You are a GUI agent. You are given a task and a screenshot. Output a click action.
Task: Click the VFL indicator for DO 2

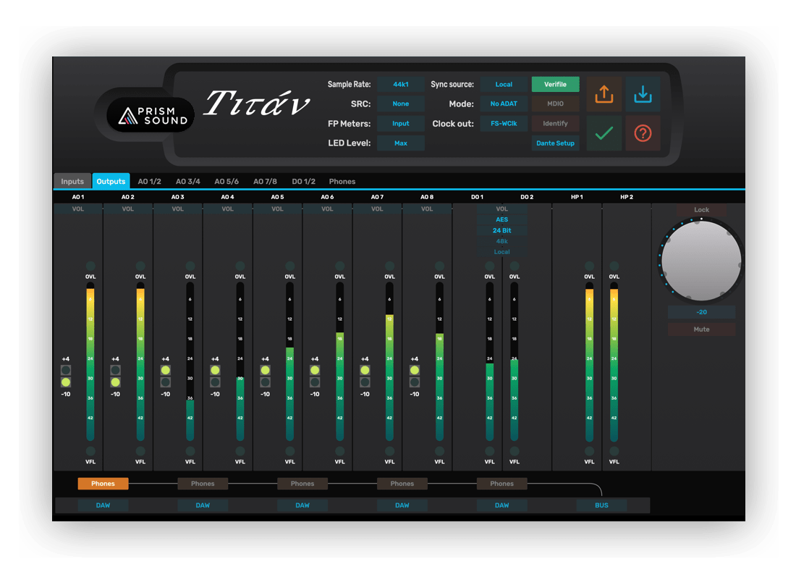pos(515,451)
